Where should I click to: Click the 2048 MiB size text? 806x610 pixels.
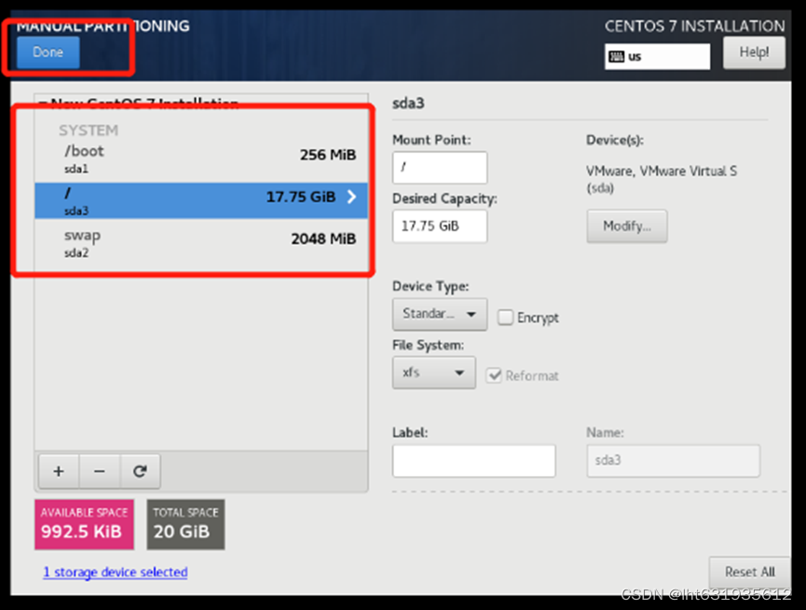(323, 239)
